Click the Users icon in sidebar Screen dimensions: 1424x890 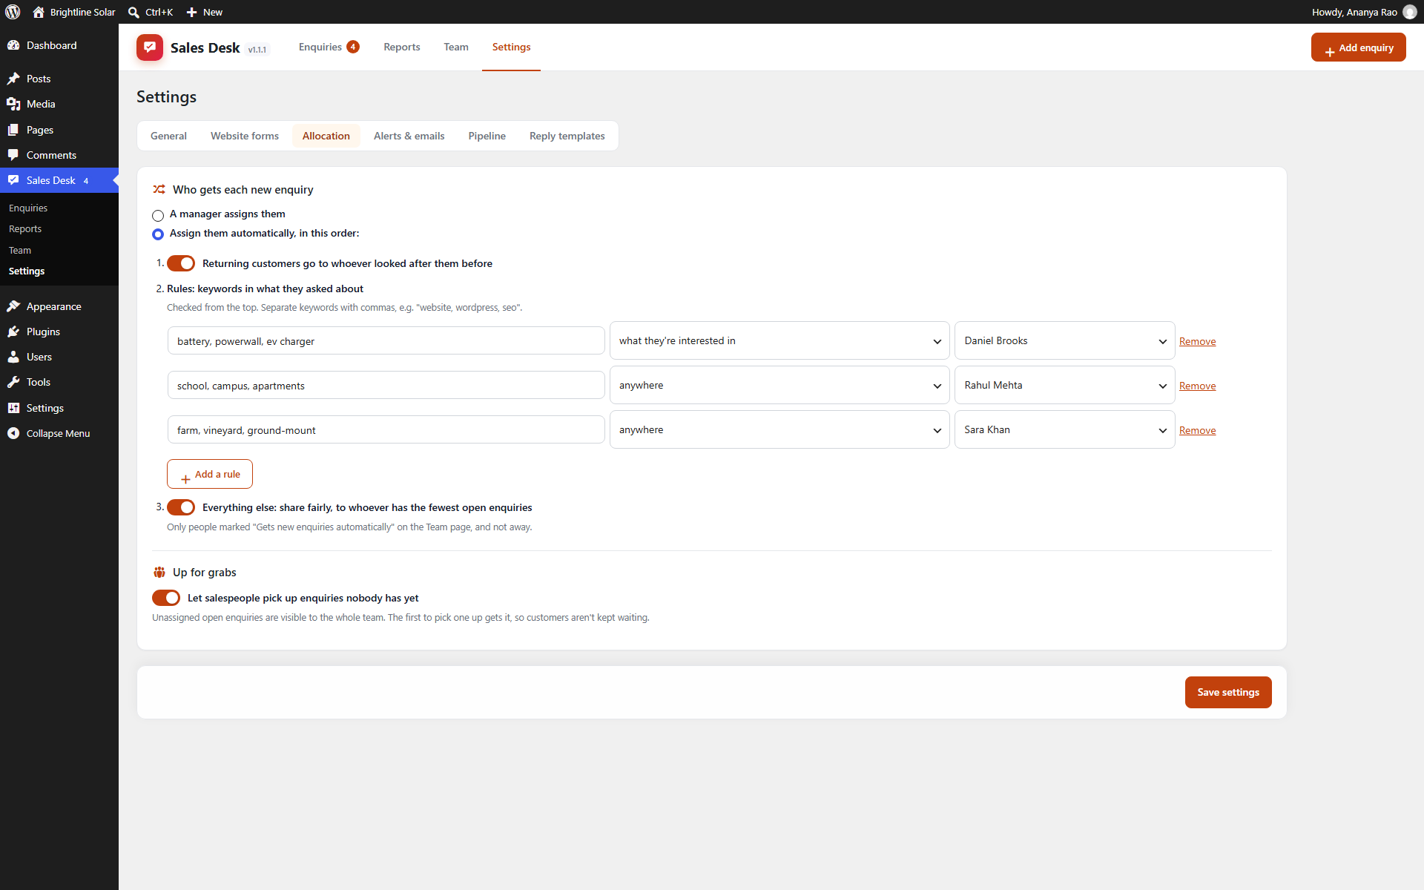click(13, 357)
